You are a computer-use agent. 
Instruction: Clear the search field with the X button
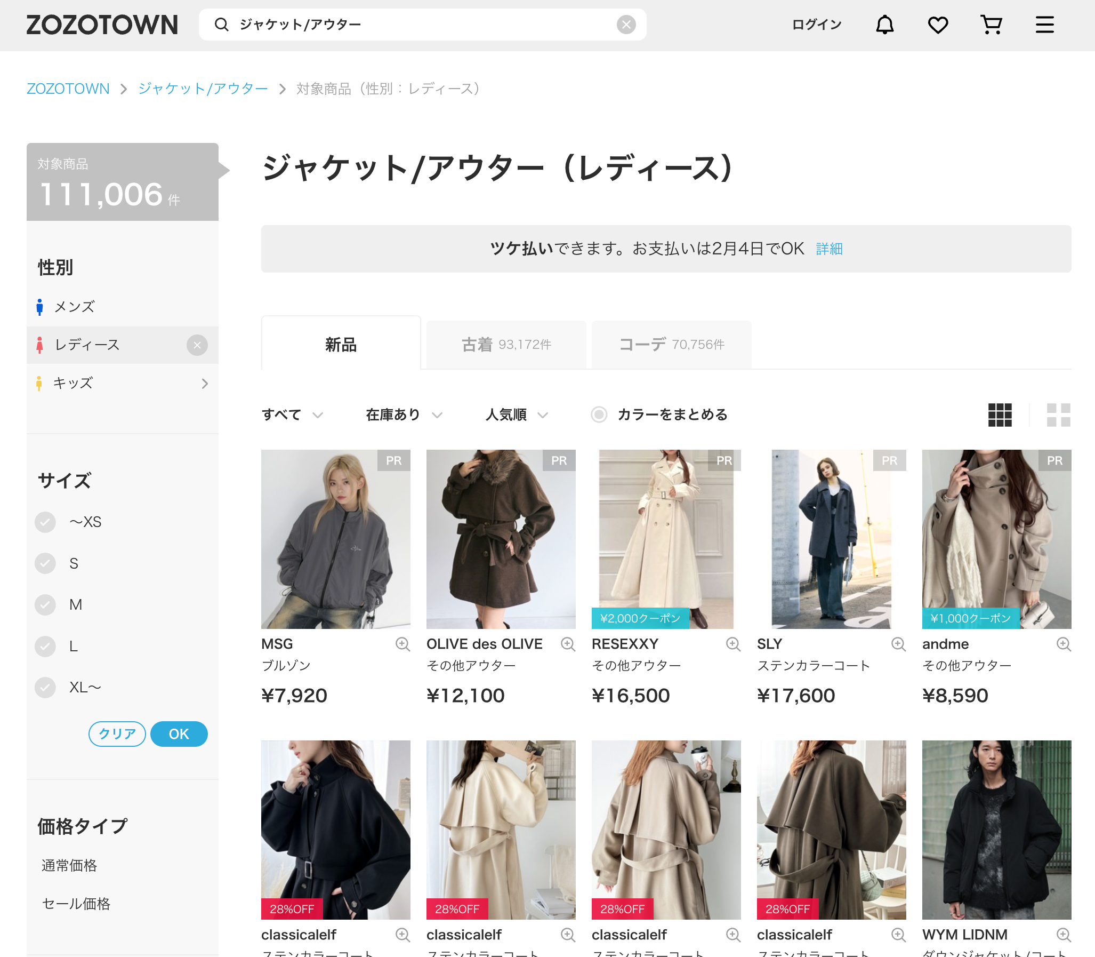[626, 25]
